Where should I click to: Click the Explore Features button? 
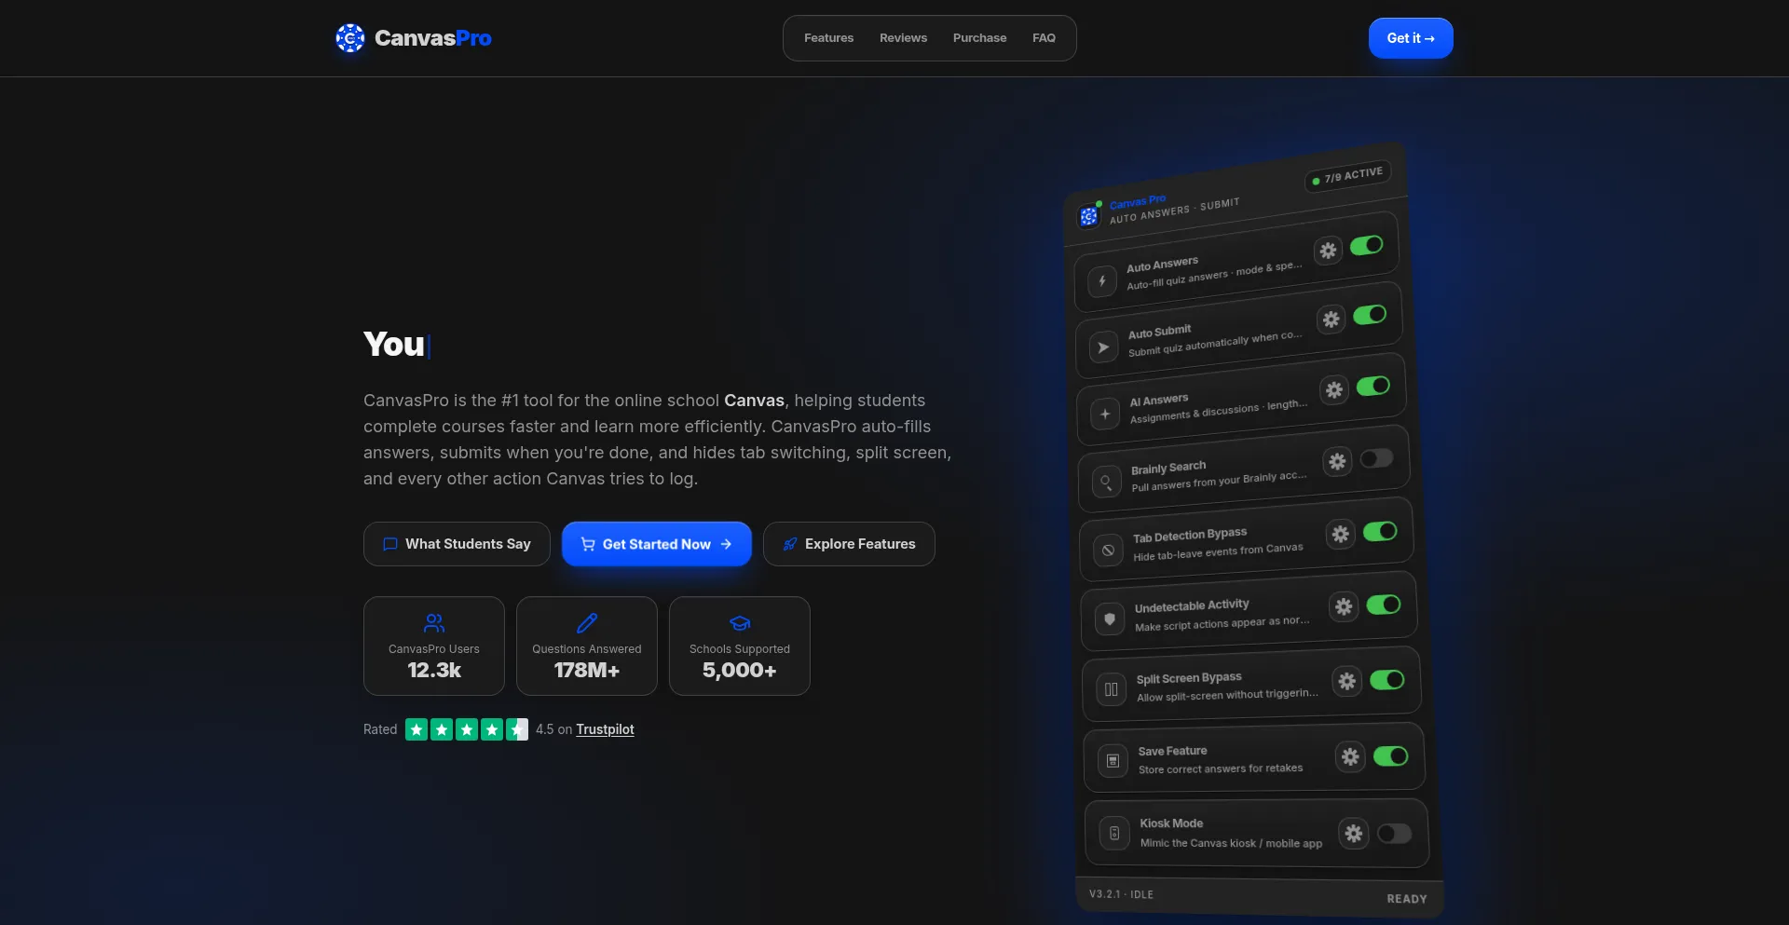(x=849, y=544)
